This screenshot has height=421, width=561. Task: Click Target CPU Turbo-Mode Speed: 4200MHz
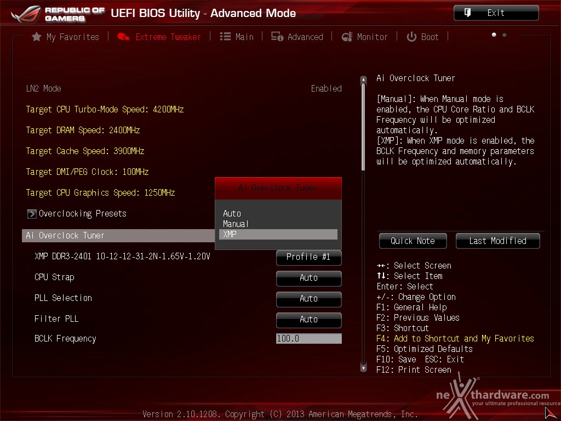[x=105, y=110]
